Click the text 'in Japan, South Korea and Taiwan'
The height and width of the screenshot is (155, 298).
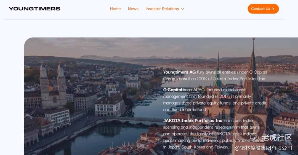[195, 147]
